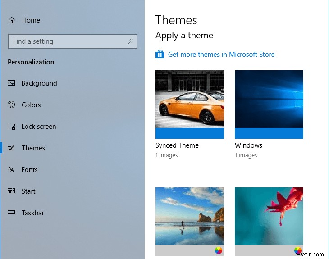This screenshot has height=259, width=329.
Task: Apply the Windows blue logo theme thumbnail
Action: (x=269, y=99)
